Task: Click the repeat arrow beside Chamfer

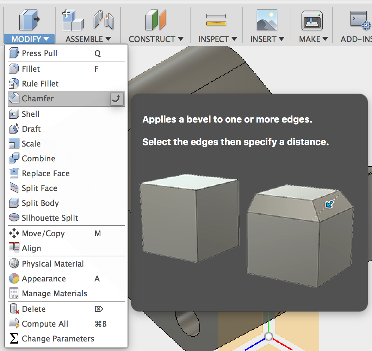Action: [116, 99]
